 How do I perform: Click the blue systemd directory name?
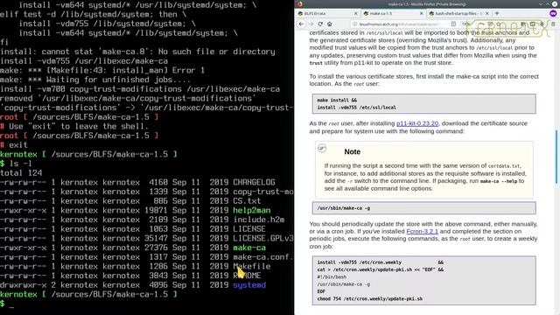tap(249, 285)
